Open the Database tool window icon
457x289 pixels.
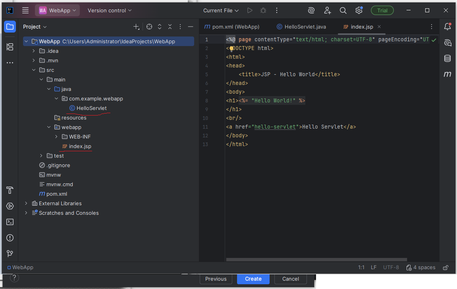pyautogui.click(x=447, y=58)
